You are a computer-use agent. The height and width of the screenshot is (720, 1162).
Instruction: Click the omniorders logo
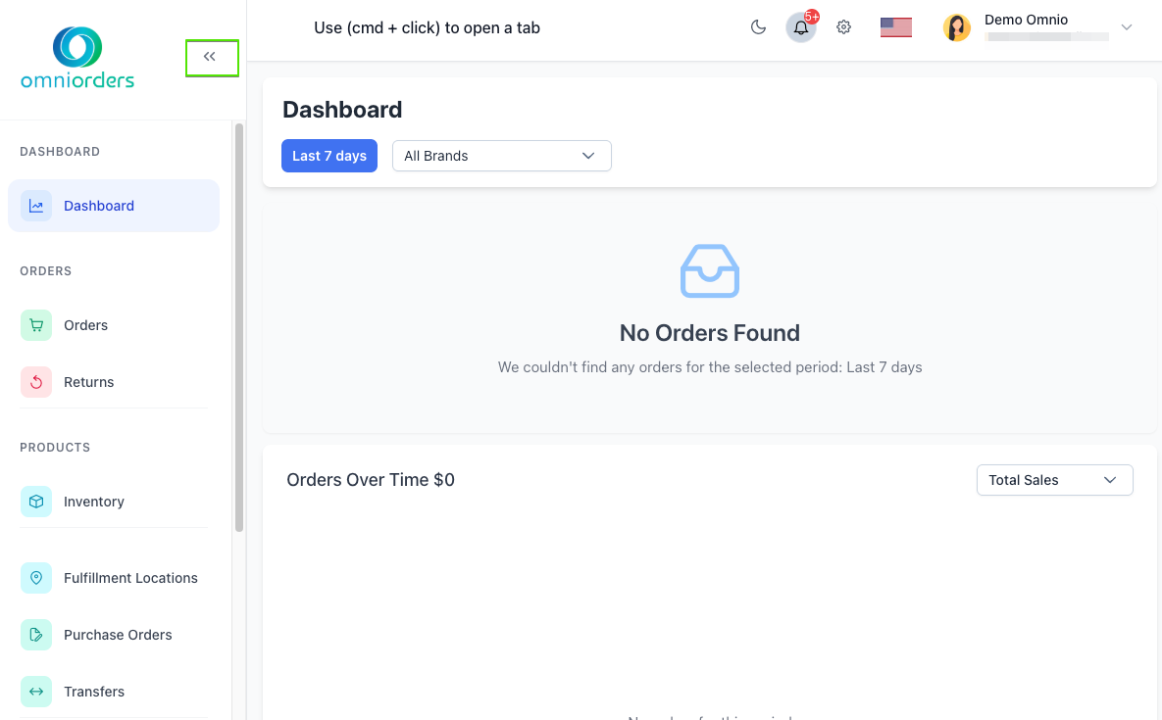pyautogui.click(x=77, y=59)
